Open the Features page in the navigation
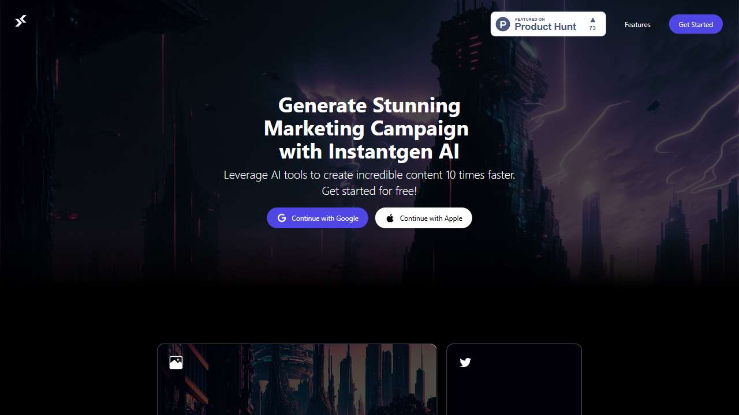739x415 pixels. 637,24
